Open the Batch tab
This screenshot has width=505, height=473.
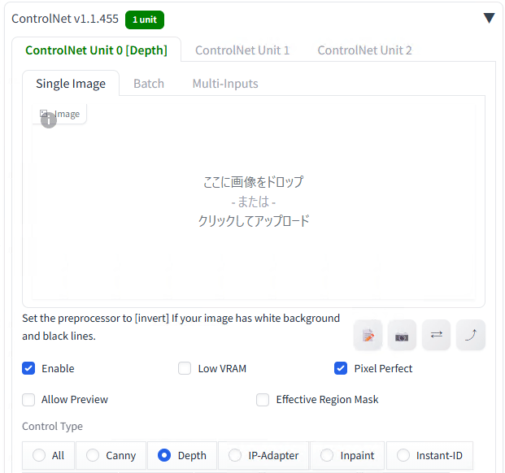click(x=149, y=84)
